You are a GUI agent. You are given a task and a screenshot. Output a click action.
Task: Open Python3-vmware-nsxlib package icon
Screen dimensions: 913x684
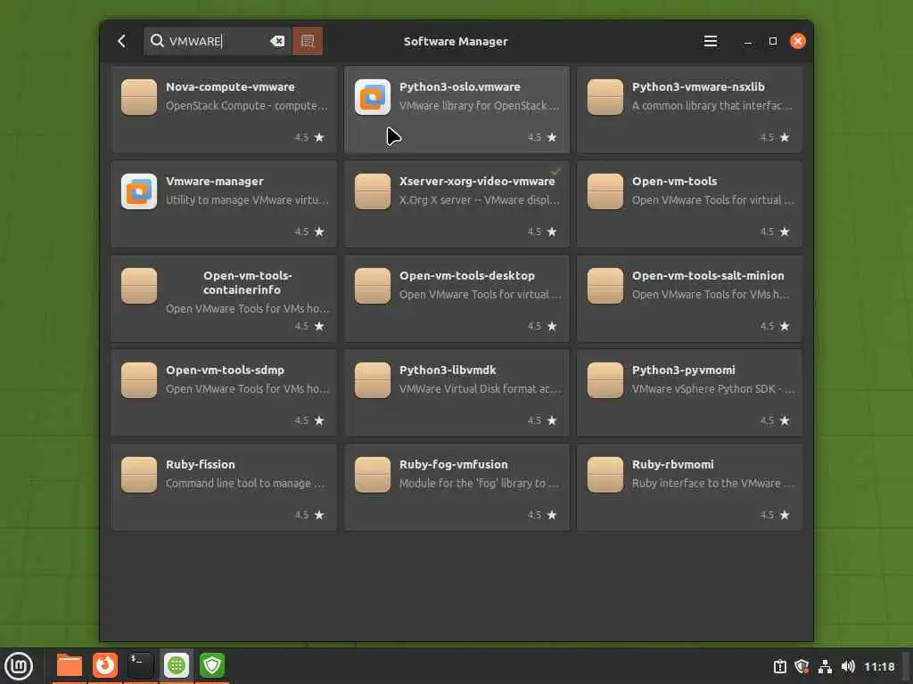605,97
